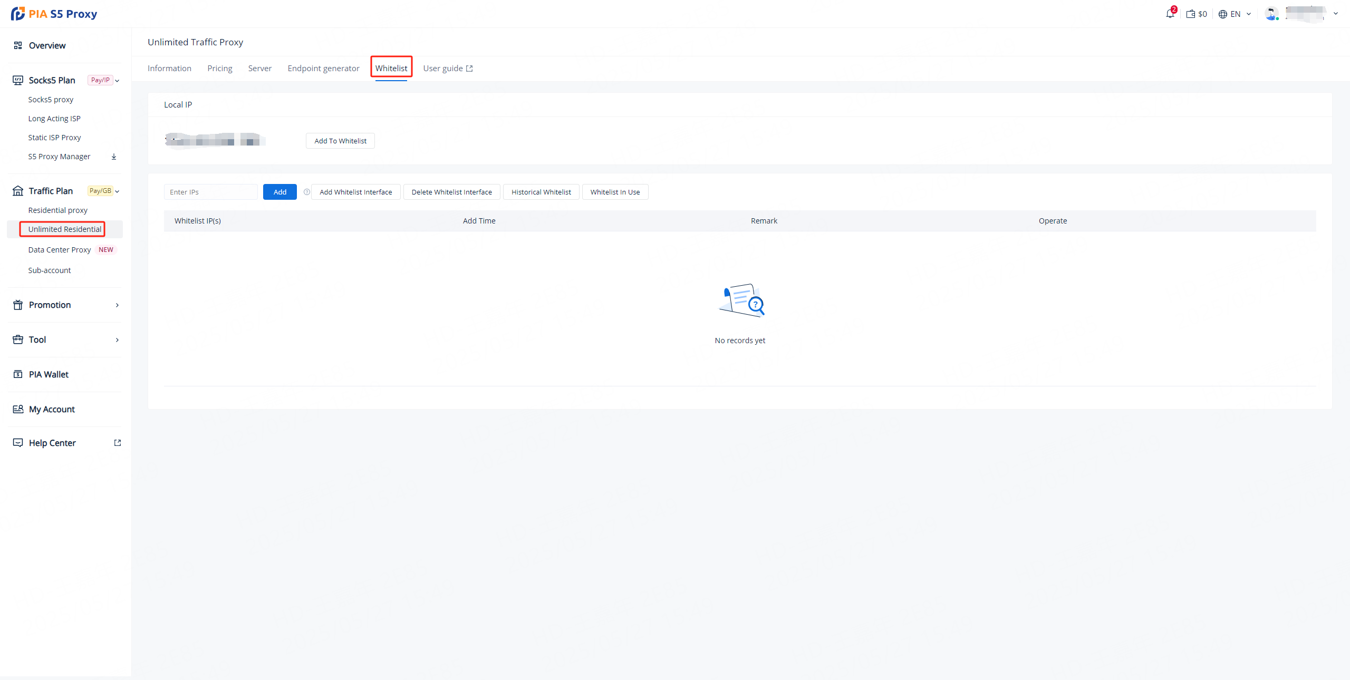Switch to the Pricing tab
The width and height of the screenshot is (1350, 680).
(220, 69)
